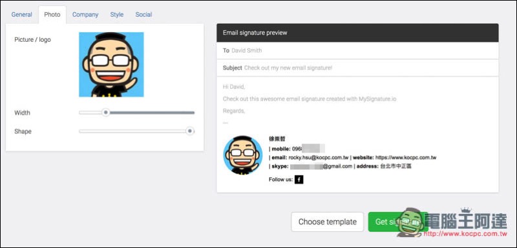Go to the Social tab

(143, 15)
